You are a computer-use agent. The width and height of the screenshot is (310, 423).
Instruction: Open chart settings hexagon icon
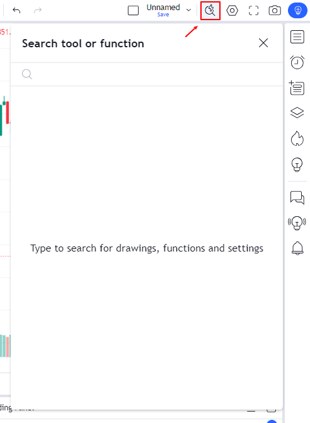[x=232, y=11]
